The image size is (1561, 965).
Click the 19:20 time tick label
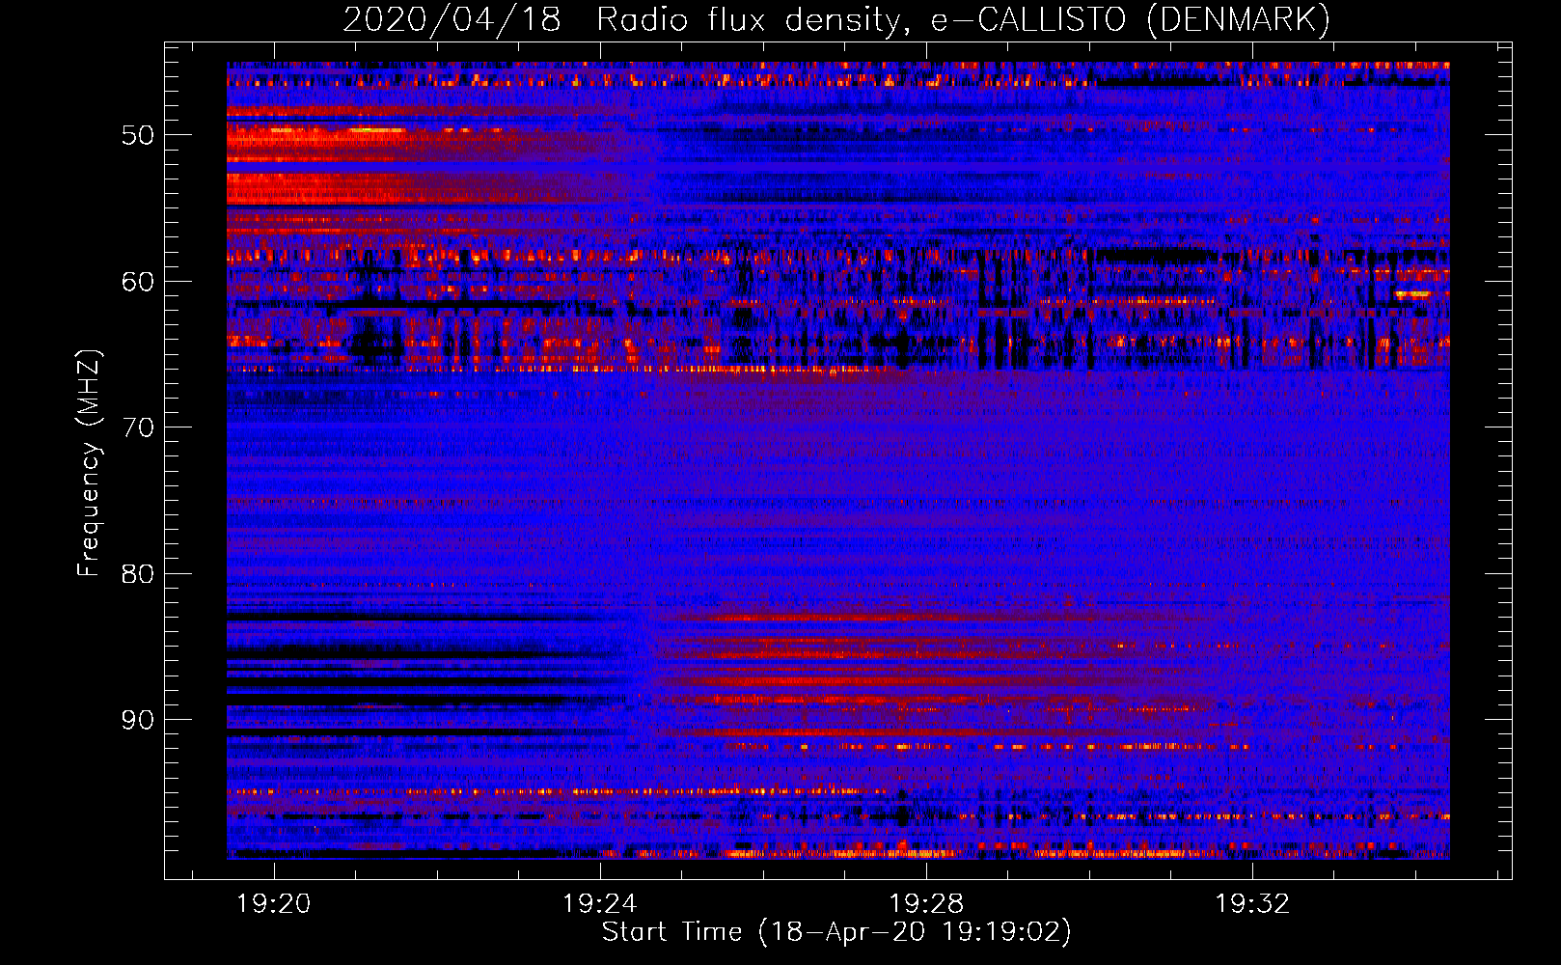tap(274, 903)
